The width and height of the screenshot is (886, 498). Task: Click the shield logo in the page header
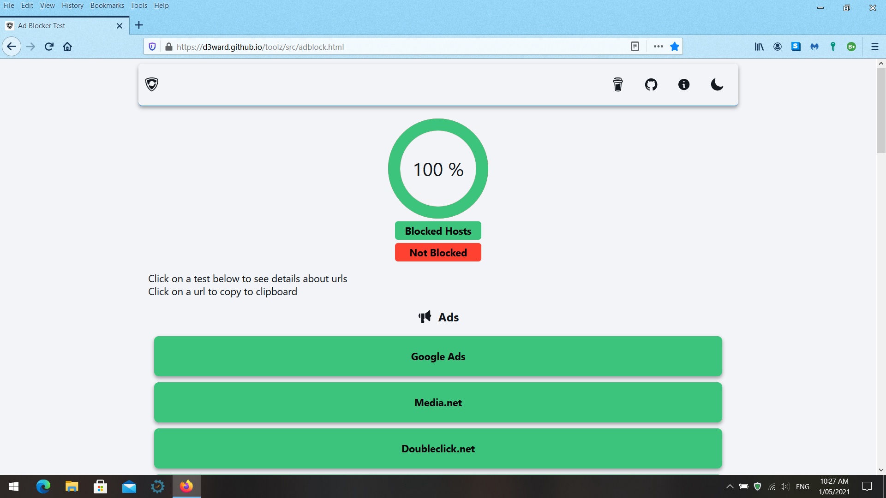152,84
